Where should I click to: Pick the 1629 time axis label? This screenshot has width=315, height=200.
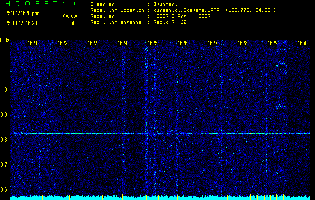[x=273, y=43]
